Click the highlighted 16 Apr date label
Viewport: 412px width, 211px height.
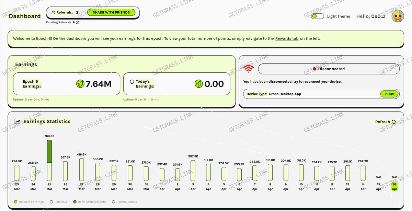pos(394,187)
